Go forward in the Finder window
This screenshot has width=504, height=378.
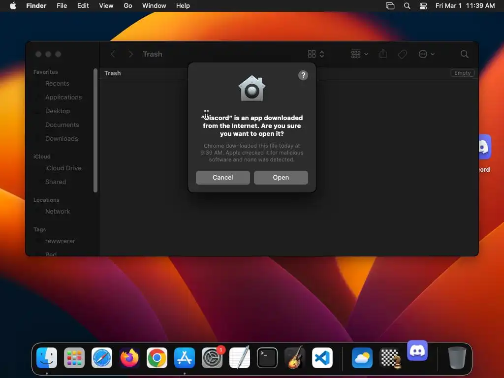pos(130,54)
